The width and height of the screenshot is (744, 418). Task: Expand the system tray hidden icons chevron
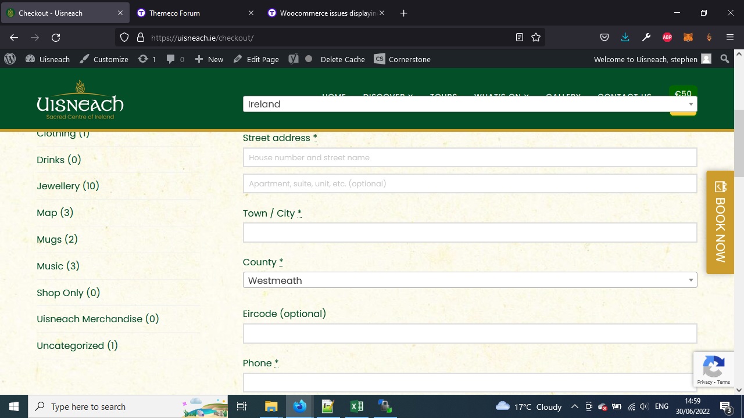point(574,406)
